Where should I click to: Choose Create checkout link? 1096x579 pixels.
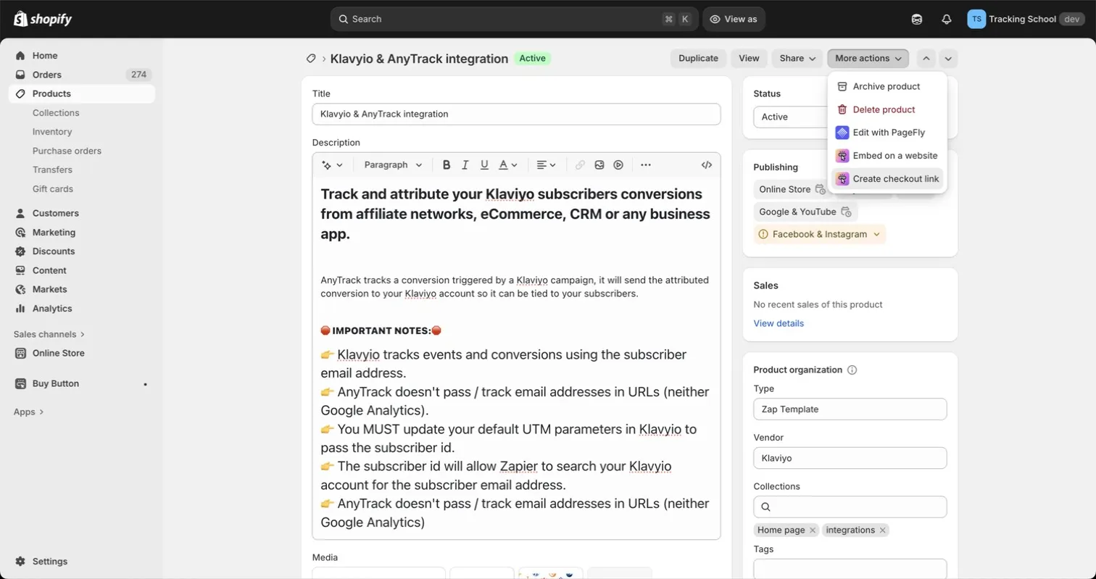887,179
